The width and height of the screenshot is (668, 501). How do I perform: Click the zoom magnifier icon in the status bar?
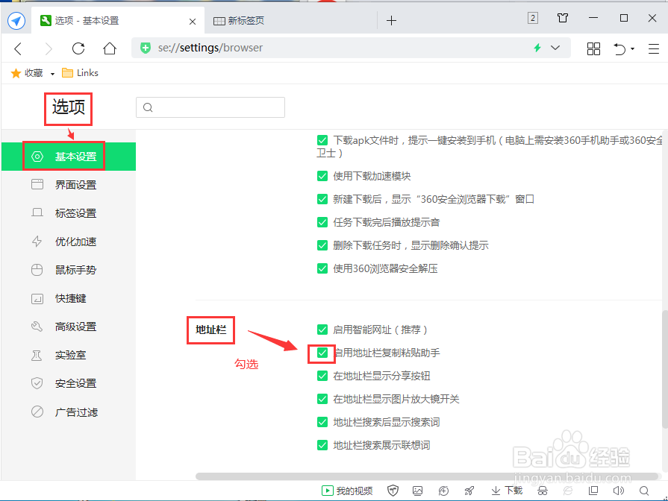click(644, 491)
